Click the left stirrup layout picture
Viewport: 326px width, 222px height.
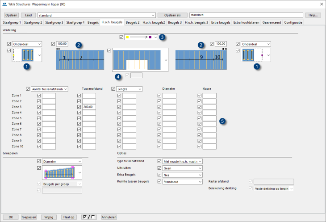[23, 55]
